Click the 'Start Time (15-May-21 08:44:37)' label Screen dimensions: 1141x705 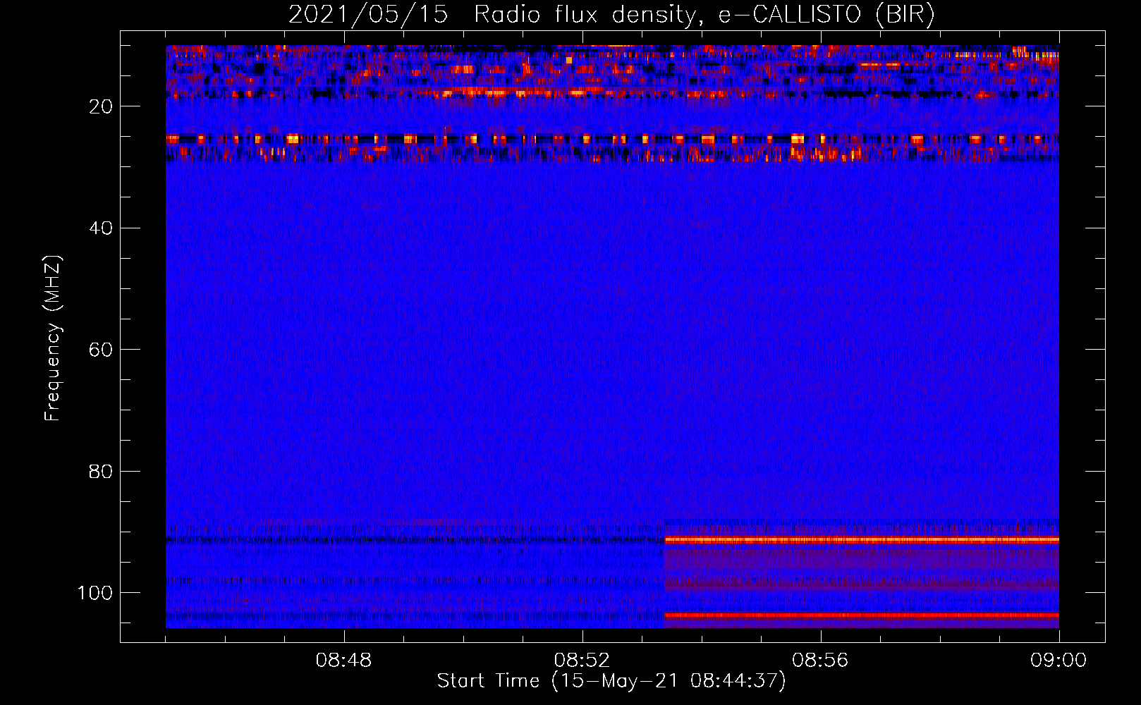pos(611,681)
